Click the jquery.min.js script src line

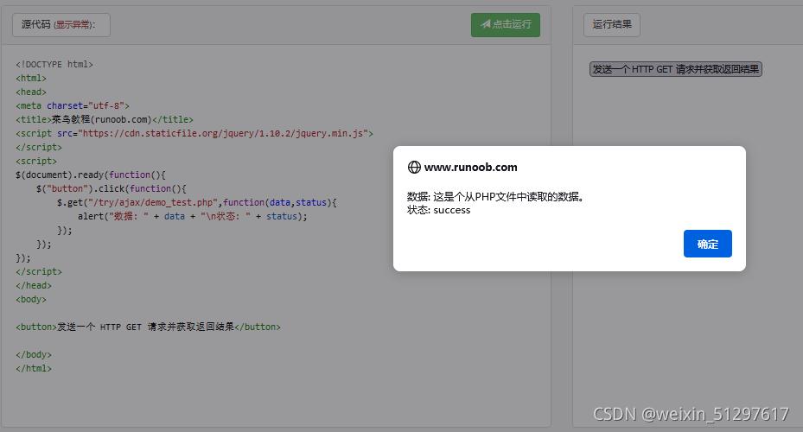(x=194, y=133)
